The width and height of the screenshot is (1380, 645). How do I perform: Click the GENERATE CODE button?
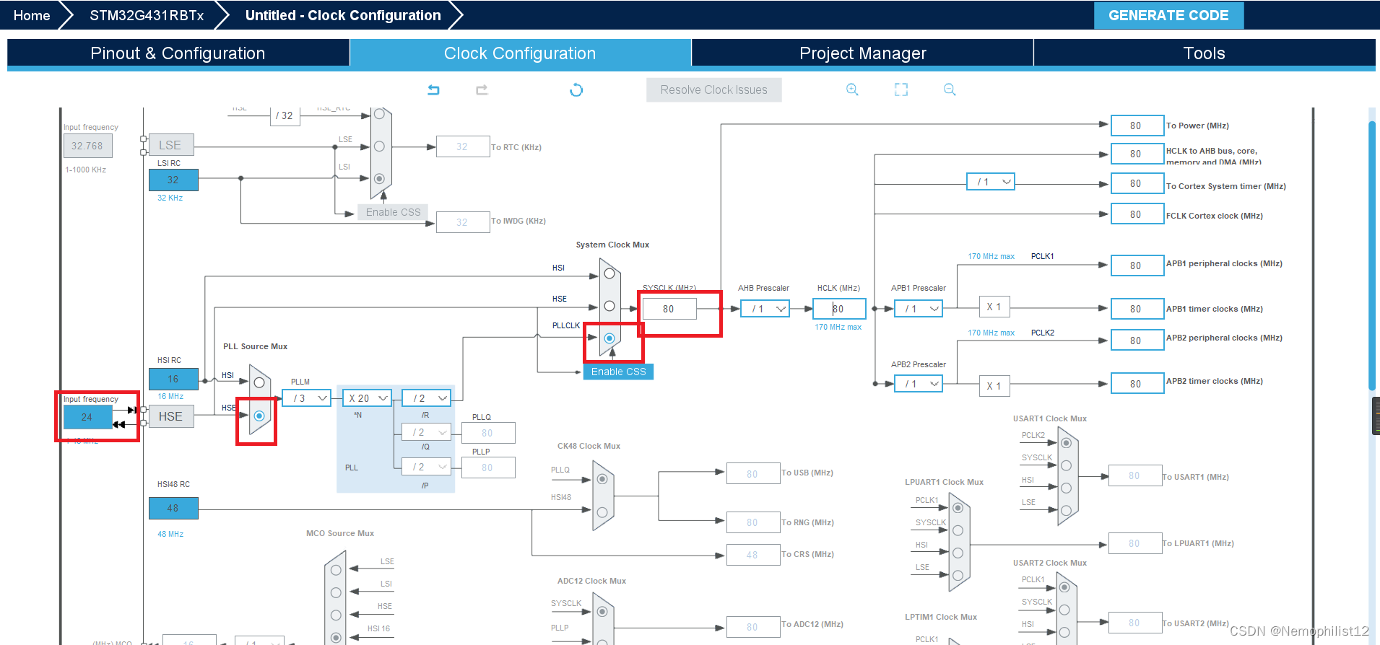pyautogui.click(x=1168, y=15)
